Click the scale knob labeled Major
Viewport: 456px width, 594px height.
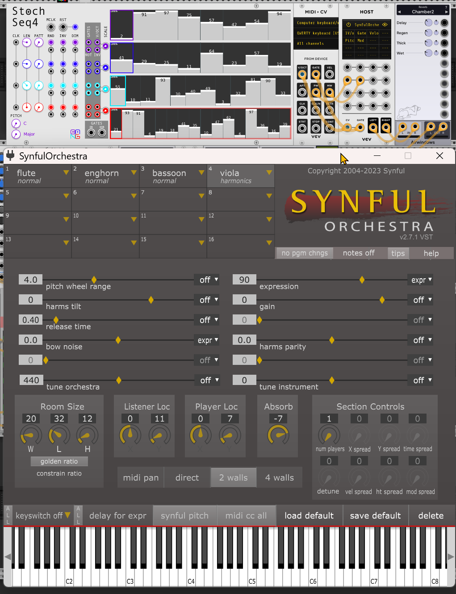click(16, 134)
